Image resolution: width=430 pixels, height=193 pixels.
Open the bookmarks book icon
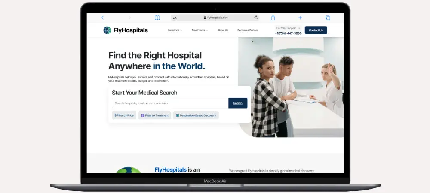pos(157,18)
